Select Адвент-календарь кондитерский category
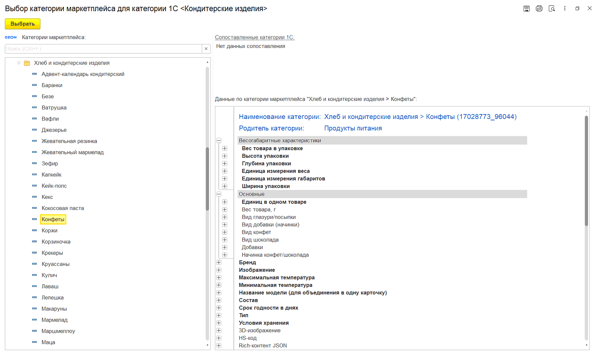 pyautogui.click(x=83, y=74)
